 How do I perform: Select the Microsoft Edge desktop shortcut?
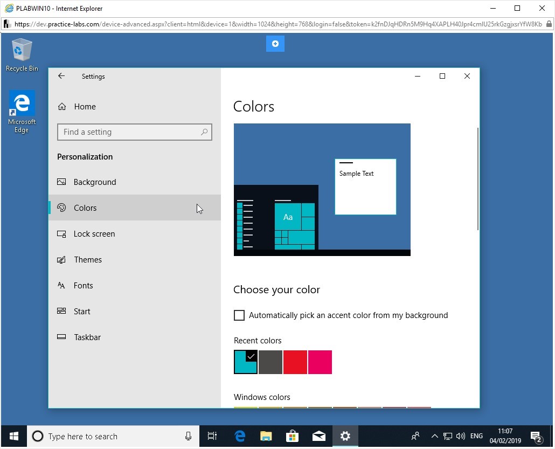click(x=22, y=112)
